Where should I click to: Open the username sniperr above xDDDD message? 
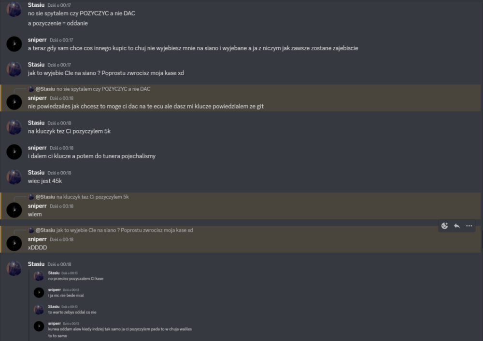tap(37, 239)
